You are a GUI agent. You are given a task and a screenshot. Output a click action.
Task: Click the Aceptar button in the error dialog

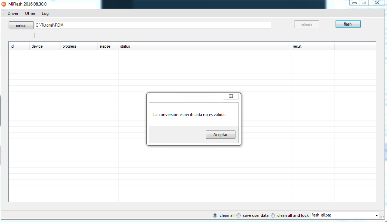[x=220, y=135]
